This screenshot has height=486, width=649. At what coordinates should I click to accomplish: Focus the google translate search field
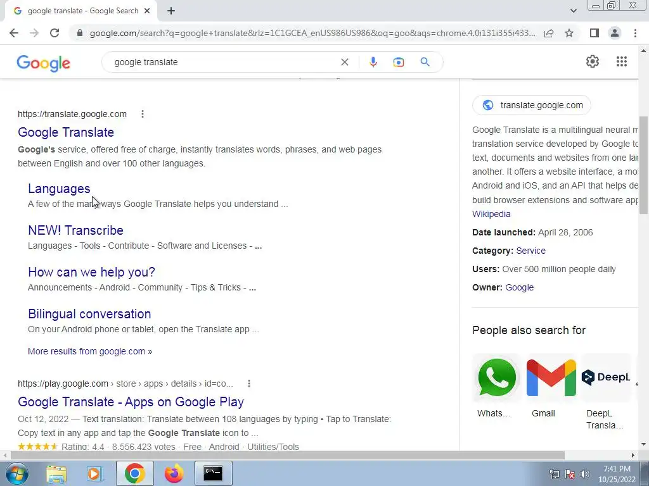(x=224, y=62)
